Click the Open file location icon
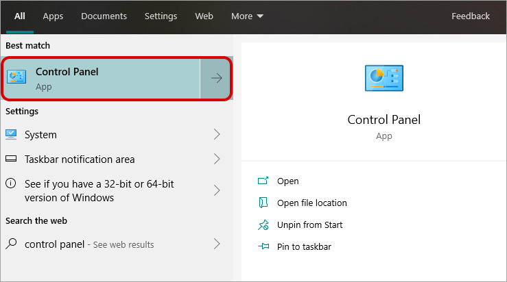This screenshot has width=507, height=282. 263,203
